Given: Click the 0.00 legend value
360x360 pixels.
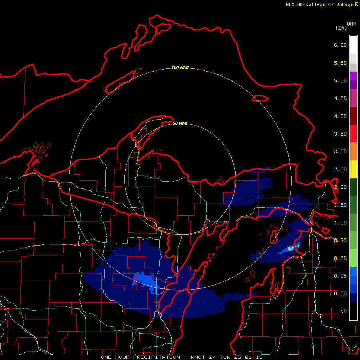Looking at the screenshot, I should [x=340, y=294].
